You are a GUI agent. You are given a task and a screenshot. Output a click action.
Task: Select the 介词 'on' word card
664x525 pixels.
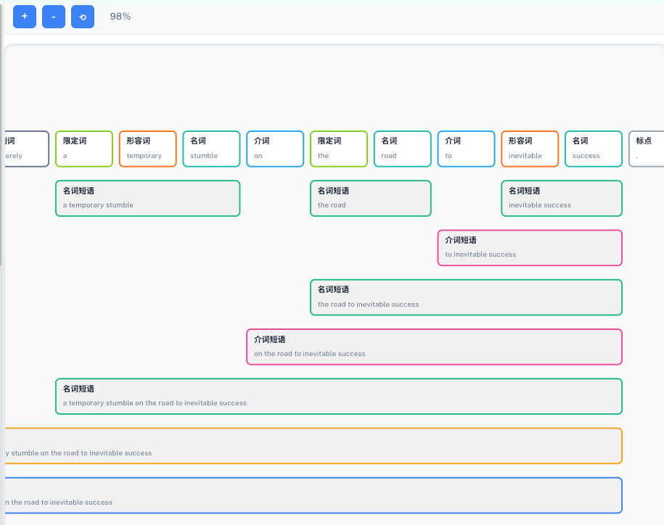click(275, 149)
